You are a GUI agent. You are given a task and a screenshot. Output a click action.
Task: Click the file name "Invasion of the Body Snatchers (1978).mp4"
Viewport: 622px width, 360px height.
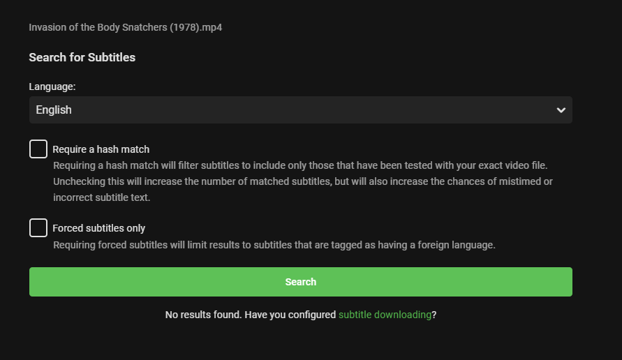(x=126, y=28)
